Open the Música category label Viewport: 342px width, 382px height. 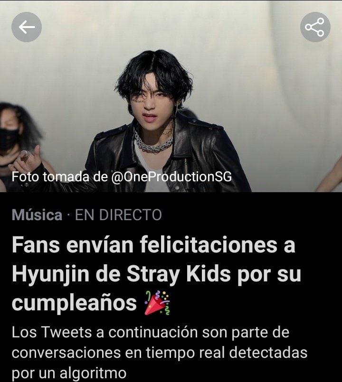pyautogui.click(x=37, y=215)
